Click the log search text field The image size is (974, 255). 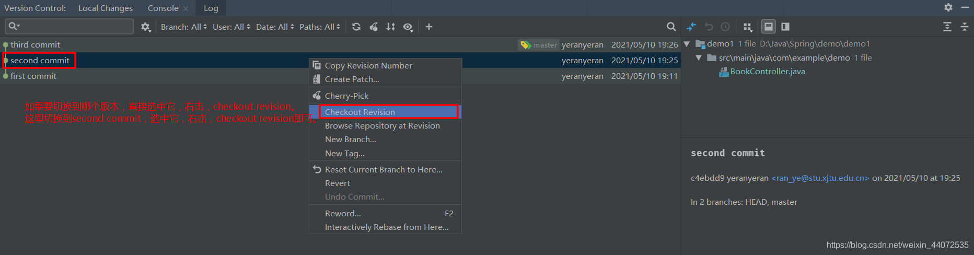69,26
